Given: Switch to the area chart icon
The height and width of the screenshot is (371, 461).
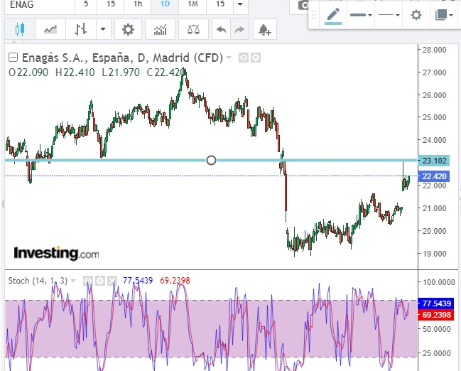Looking at the screenshot, I should [50, 29].
